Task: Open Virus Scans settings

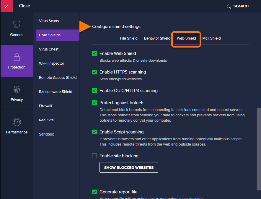Action: pyautogui.click(x=49, y=21)
